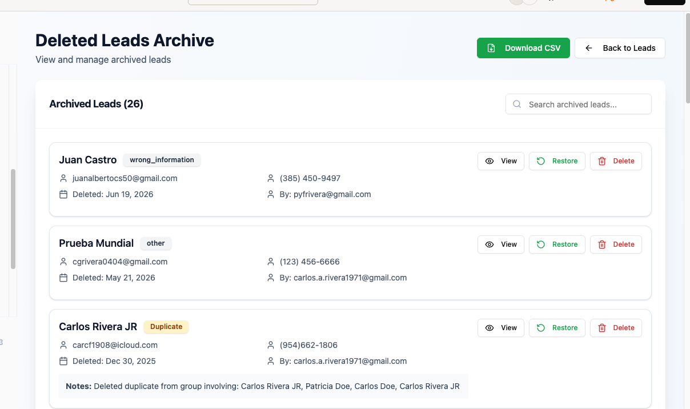
Task: Click the Duplicate badge on Carlos Rivera JR
Action: point(166,327)
